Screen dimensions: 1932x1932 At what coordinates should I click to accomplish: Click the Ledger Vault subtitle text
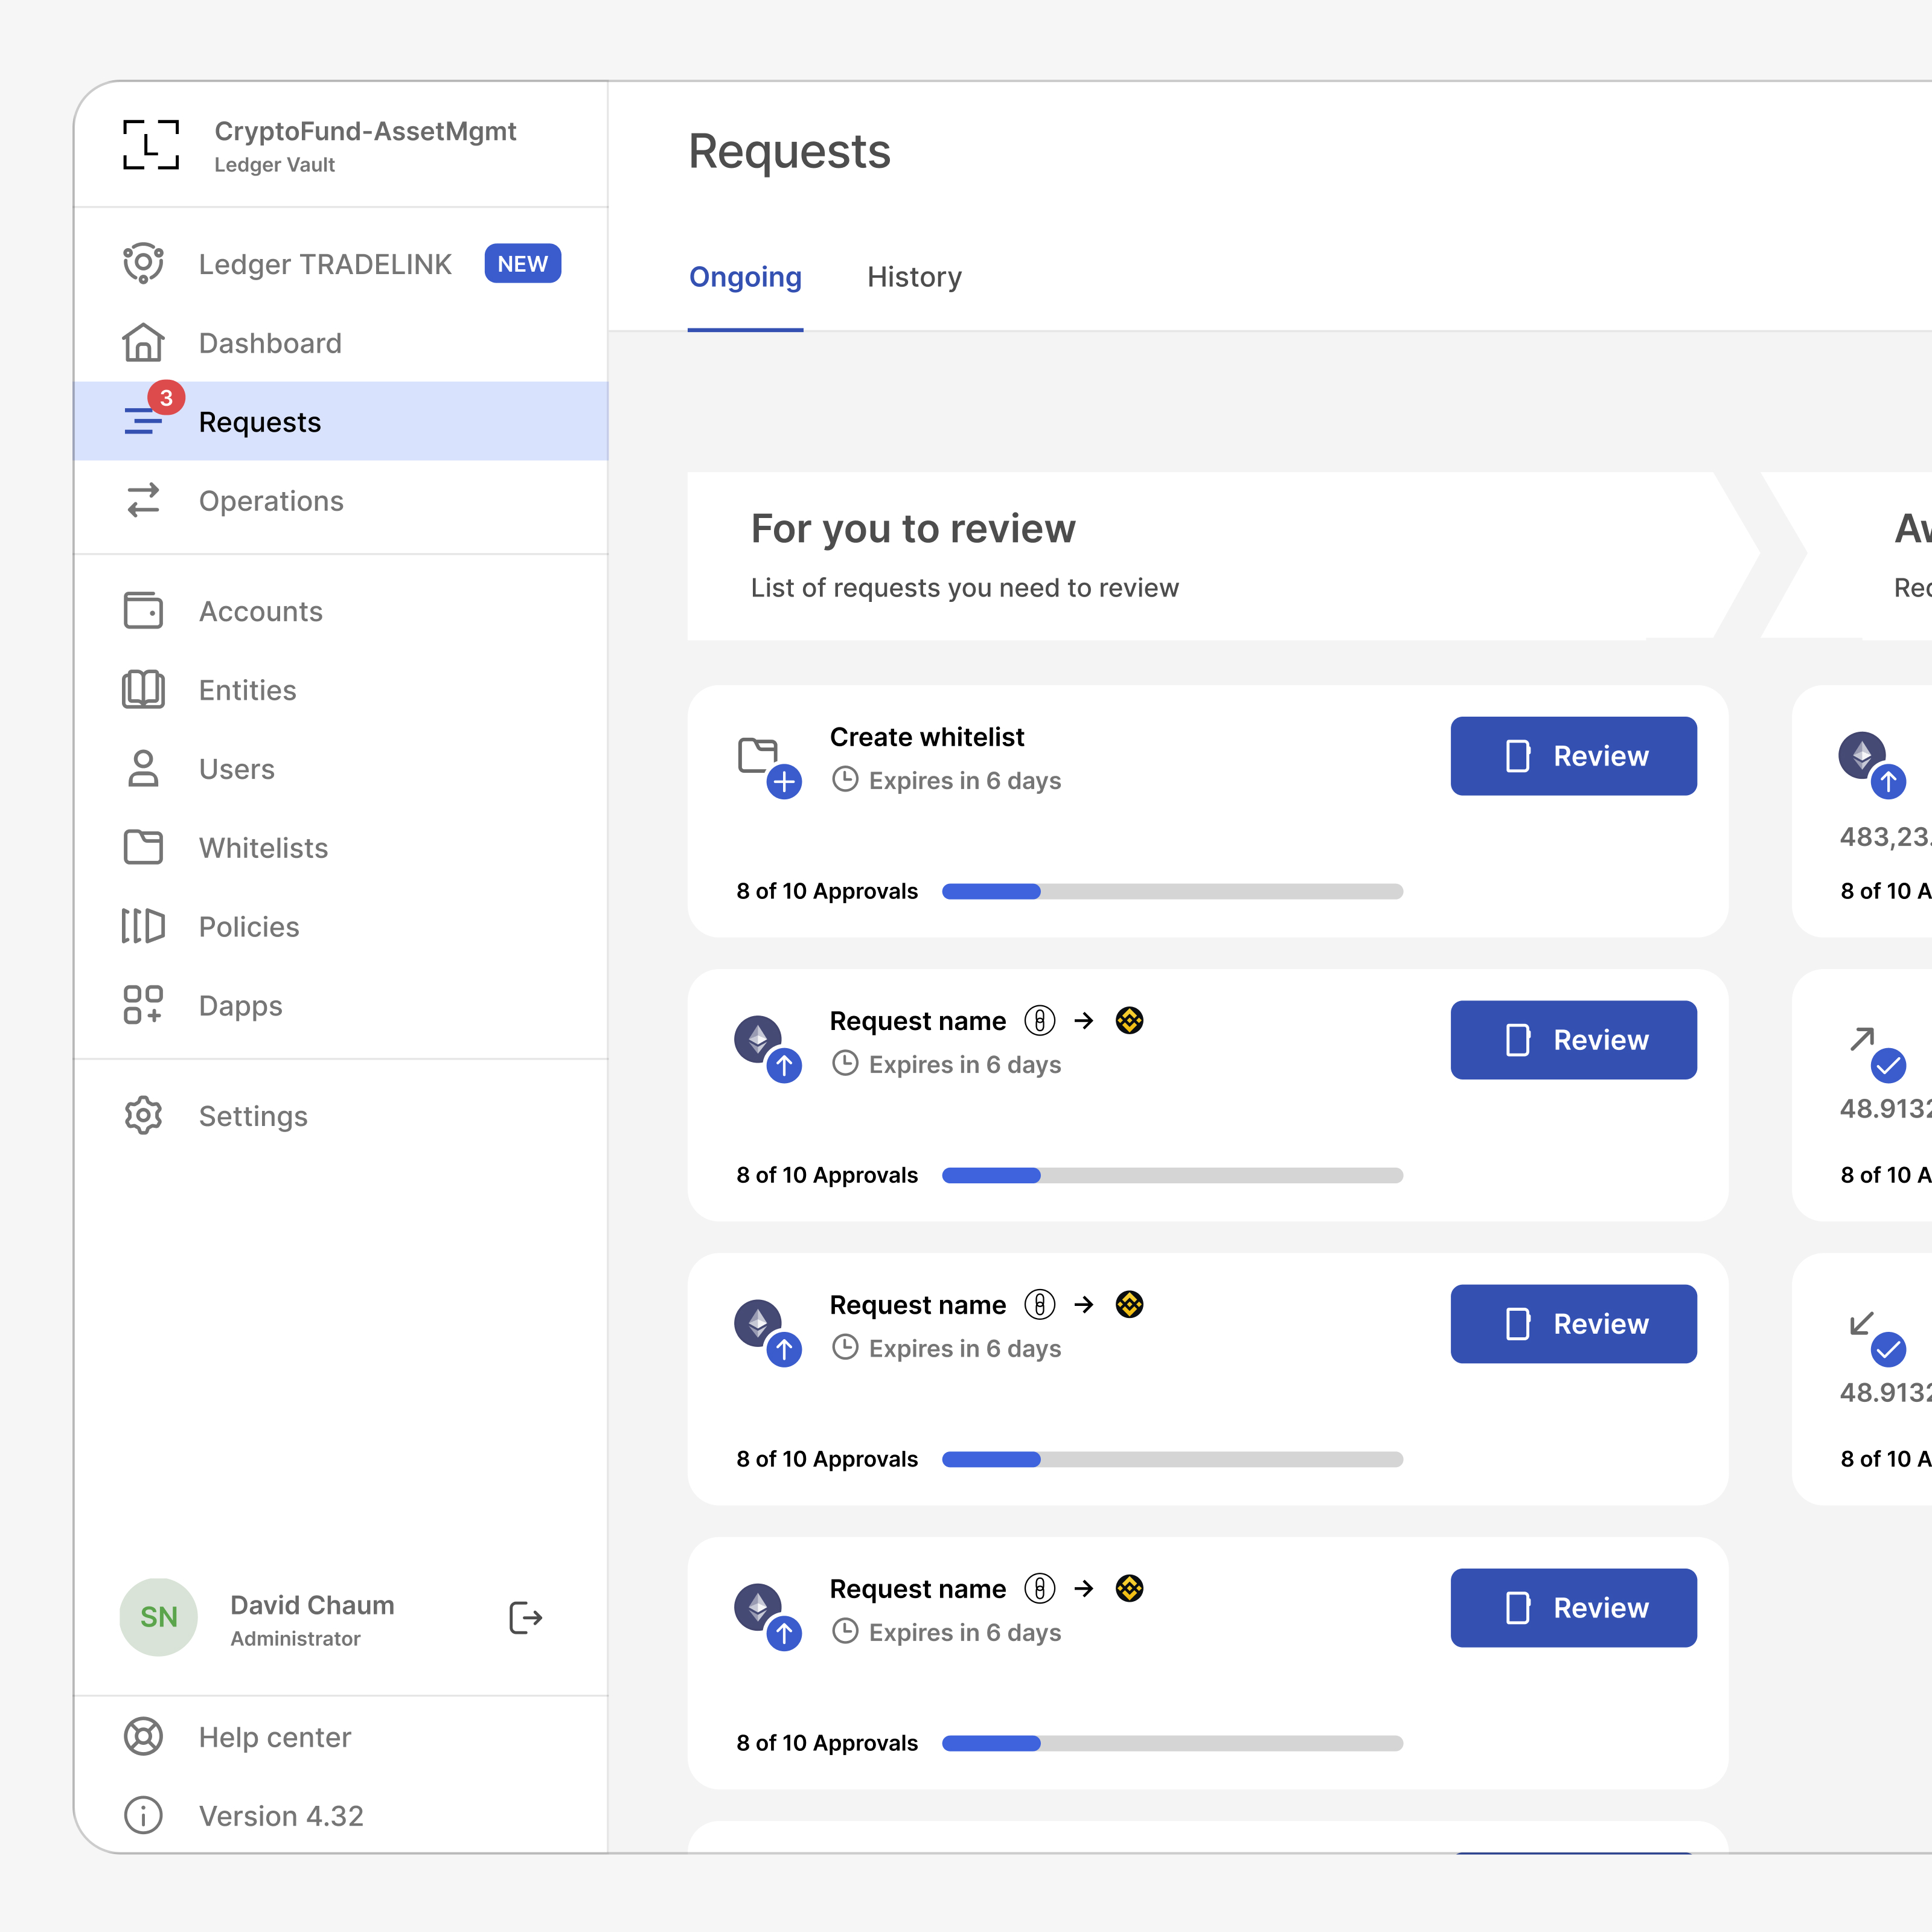click(x=274, y=165)
